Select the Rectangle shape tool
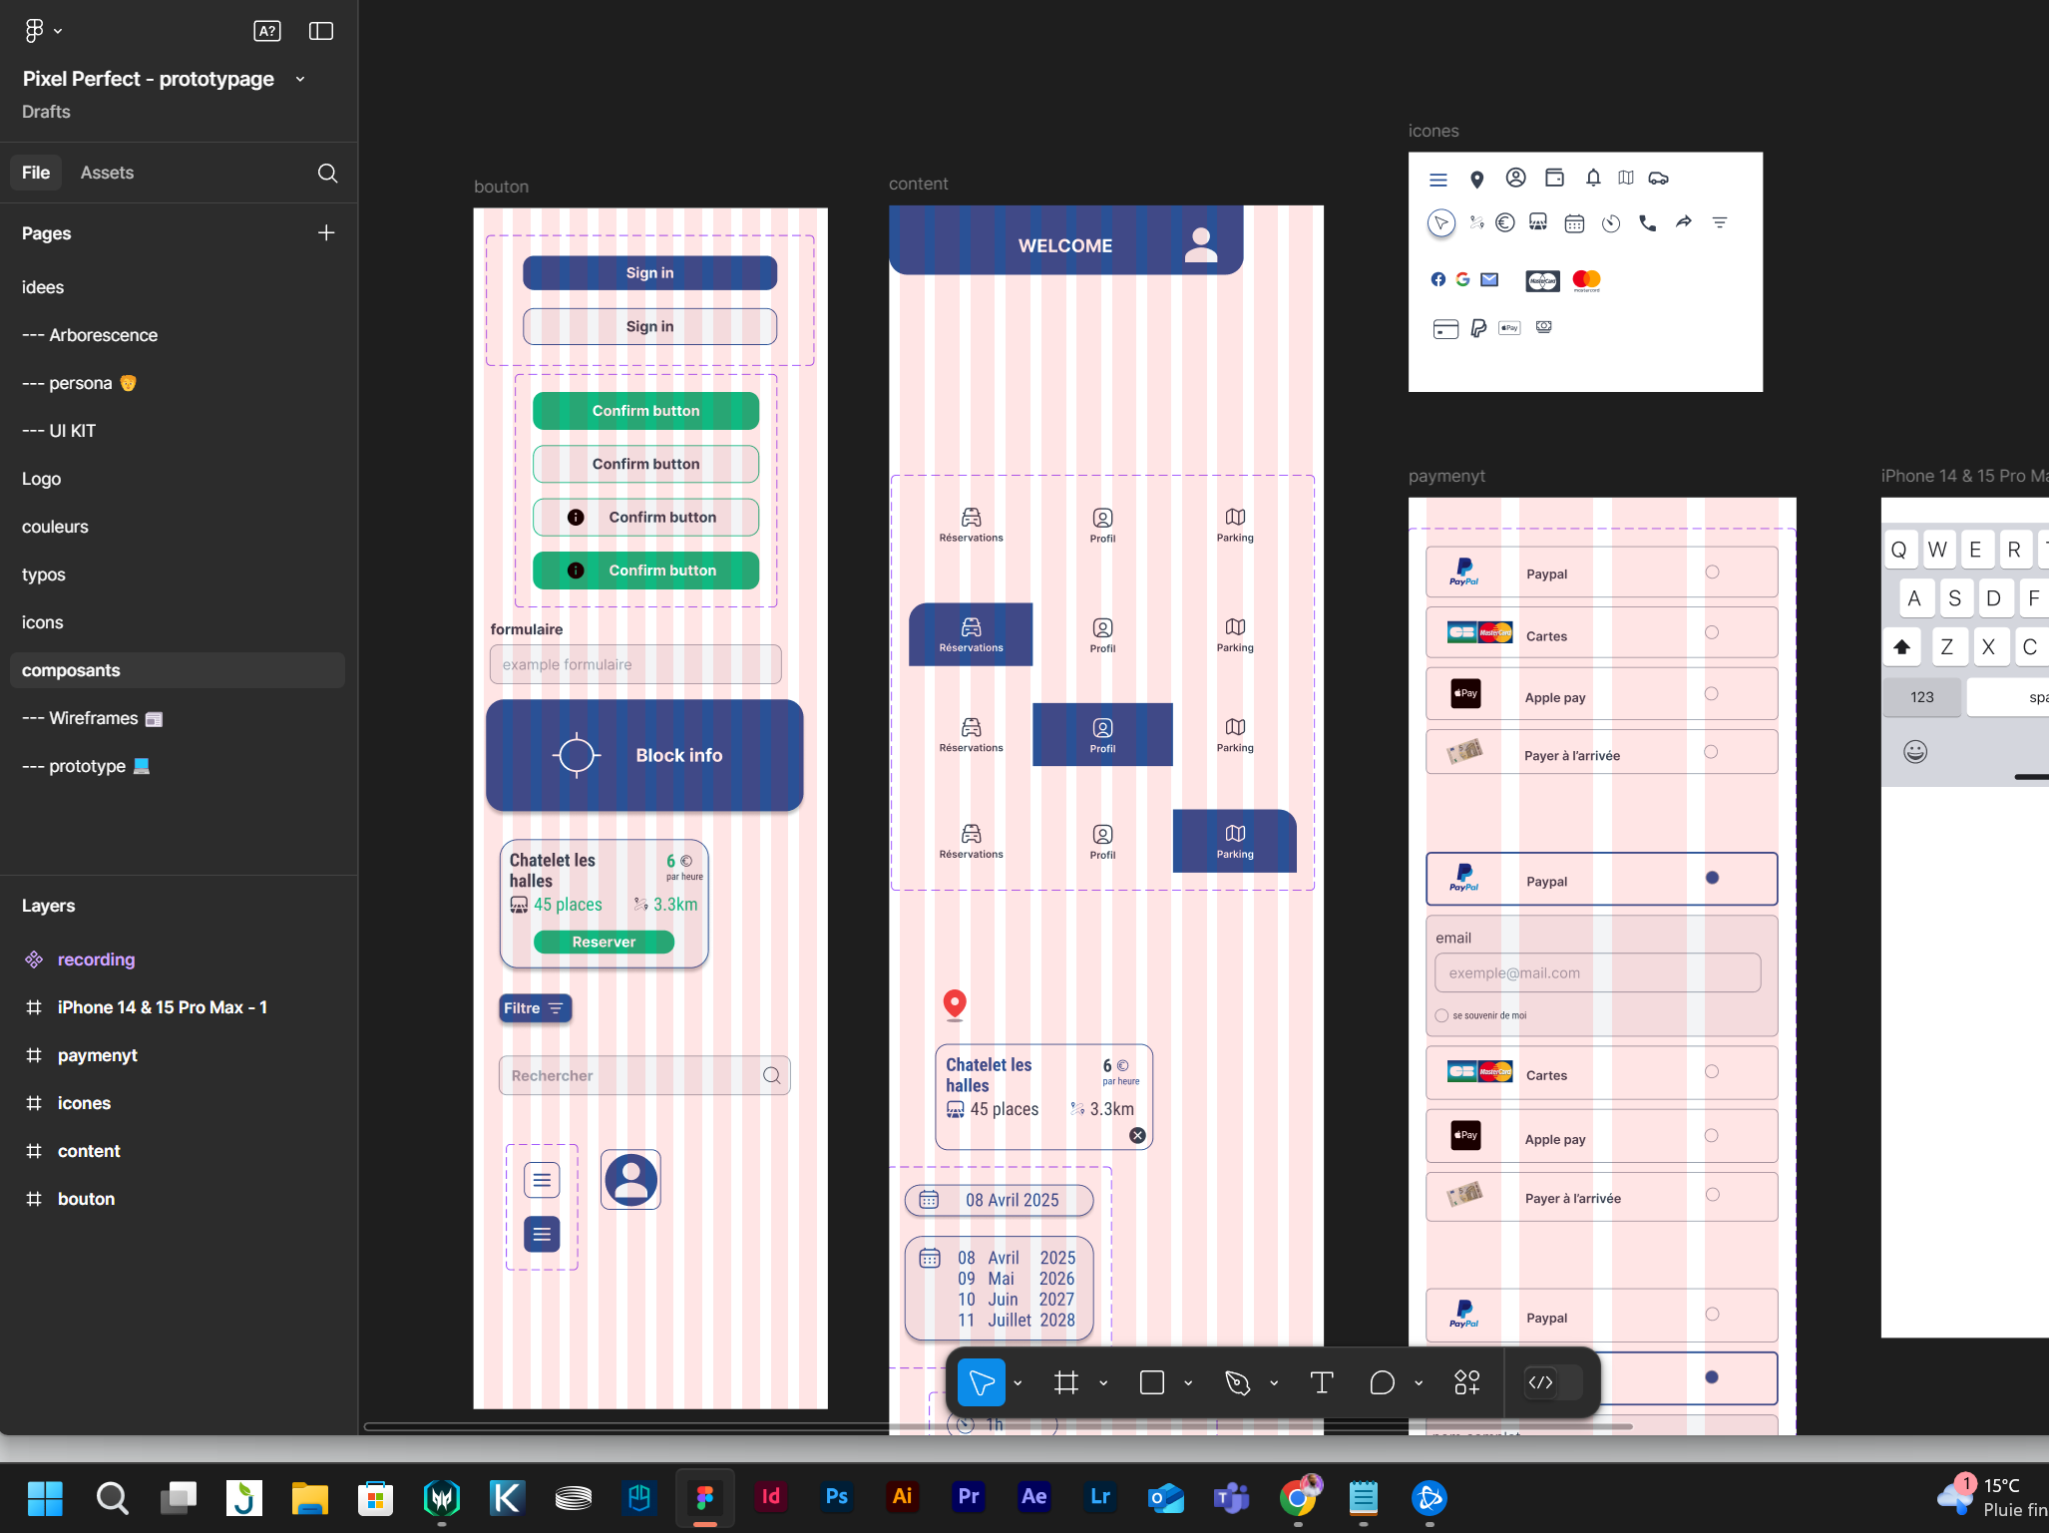Screen dimensions: 2049x1533 [1152, 1382]
